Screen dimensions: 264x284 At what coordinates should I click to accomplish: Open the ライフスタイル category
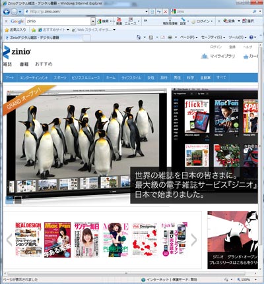click(131, 78)
